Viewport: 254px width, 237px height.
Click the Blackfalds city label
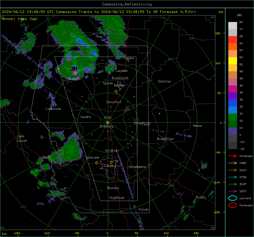(x=120, y=78)
